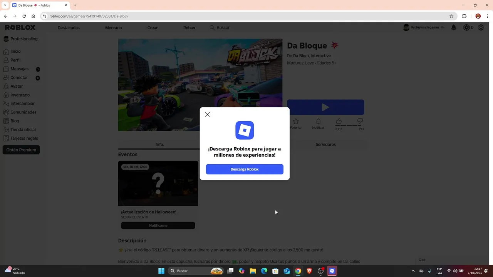Bookmark this page with star icon
The image size is (493, 277).
pos(451,16)
